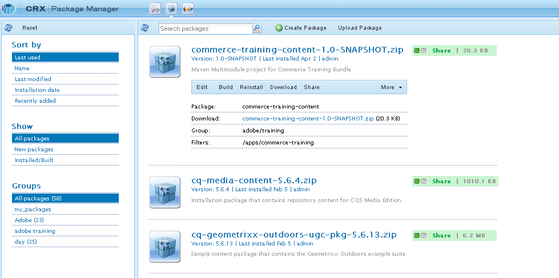The width and height of the screenshot is (559, 278).
Task: Show Installed/Built packages
Action: [65, 160]
